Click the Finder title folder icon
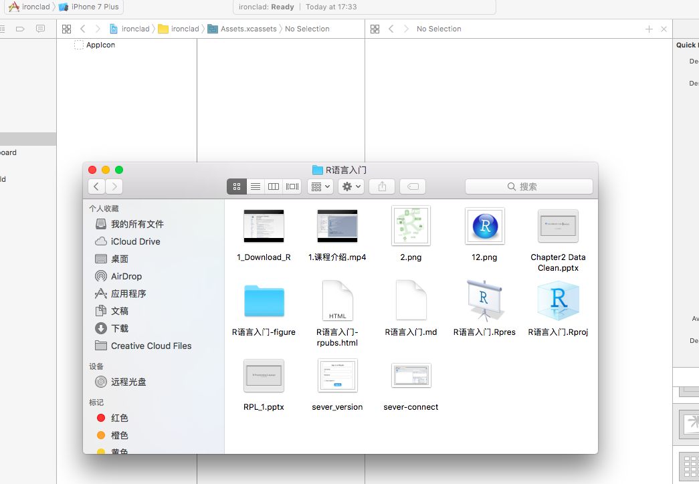Viewport: 699px width, 484px height. tap(318, 170)
